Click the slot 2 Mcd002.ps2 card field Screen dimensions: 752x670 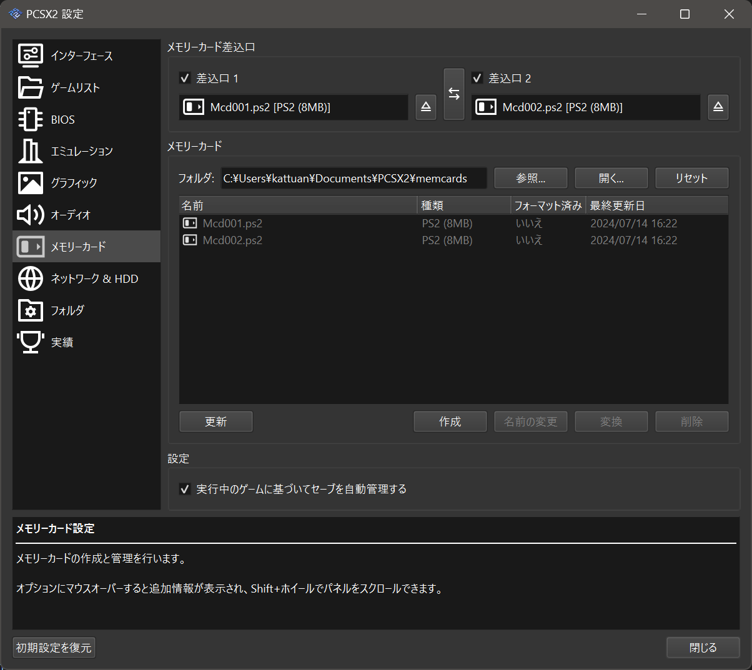point(586,107)
